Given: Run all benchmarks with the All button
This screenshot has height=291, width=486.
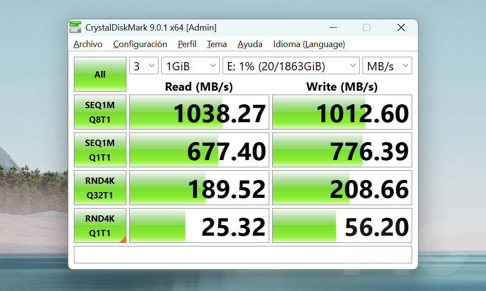Looking at the screenshot, I should pyautogui.click(x=100, y=74).
